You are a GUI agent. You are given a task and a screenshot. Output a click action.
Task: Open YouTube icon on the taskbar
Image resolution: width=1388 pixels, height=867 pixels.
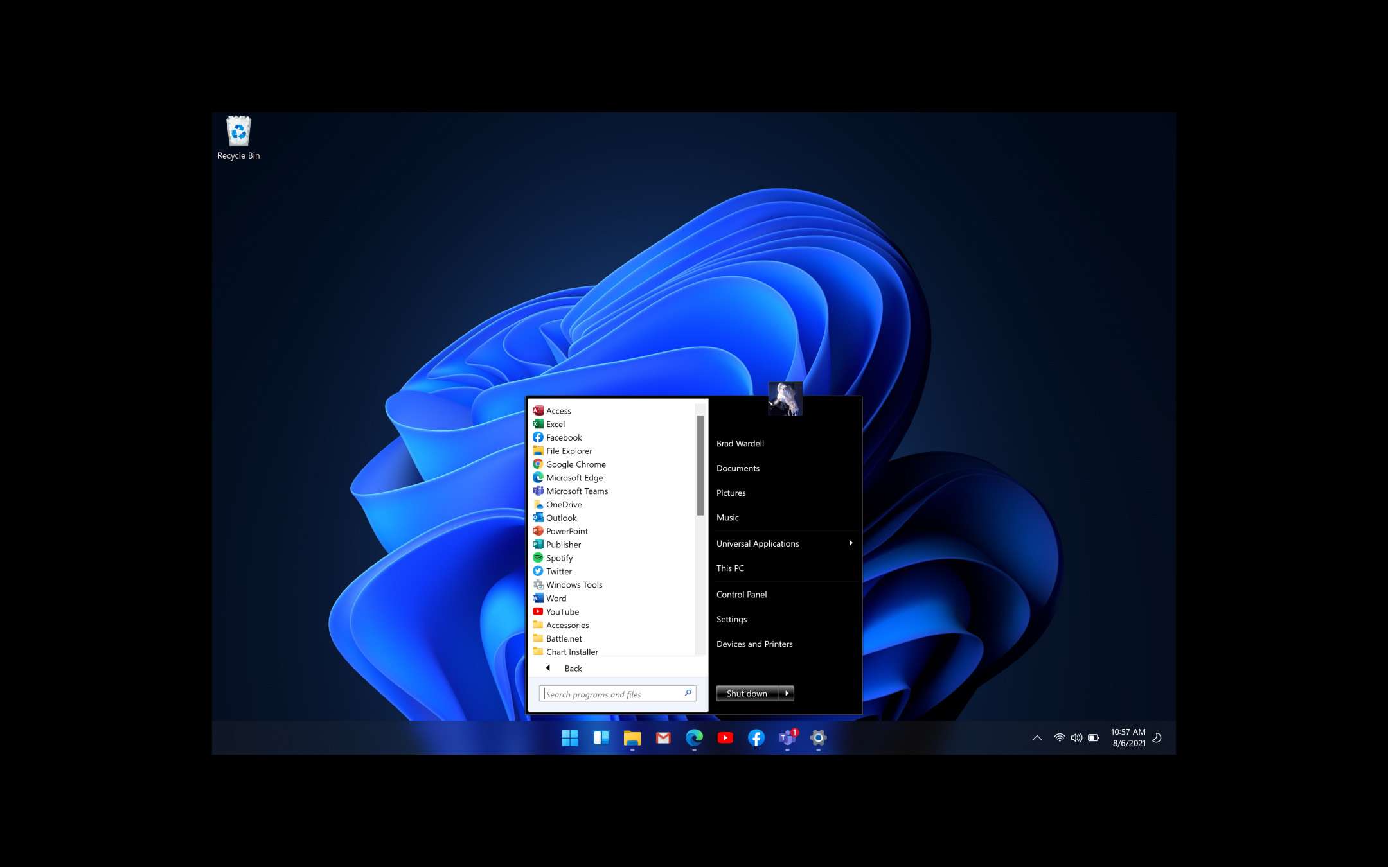point(725,738)
